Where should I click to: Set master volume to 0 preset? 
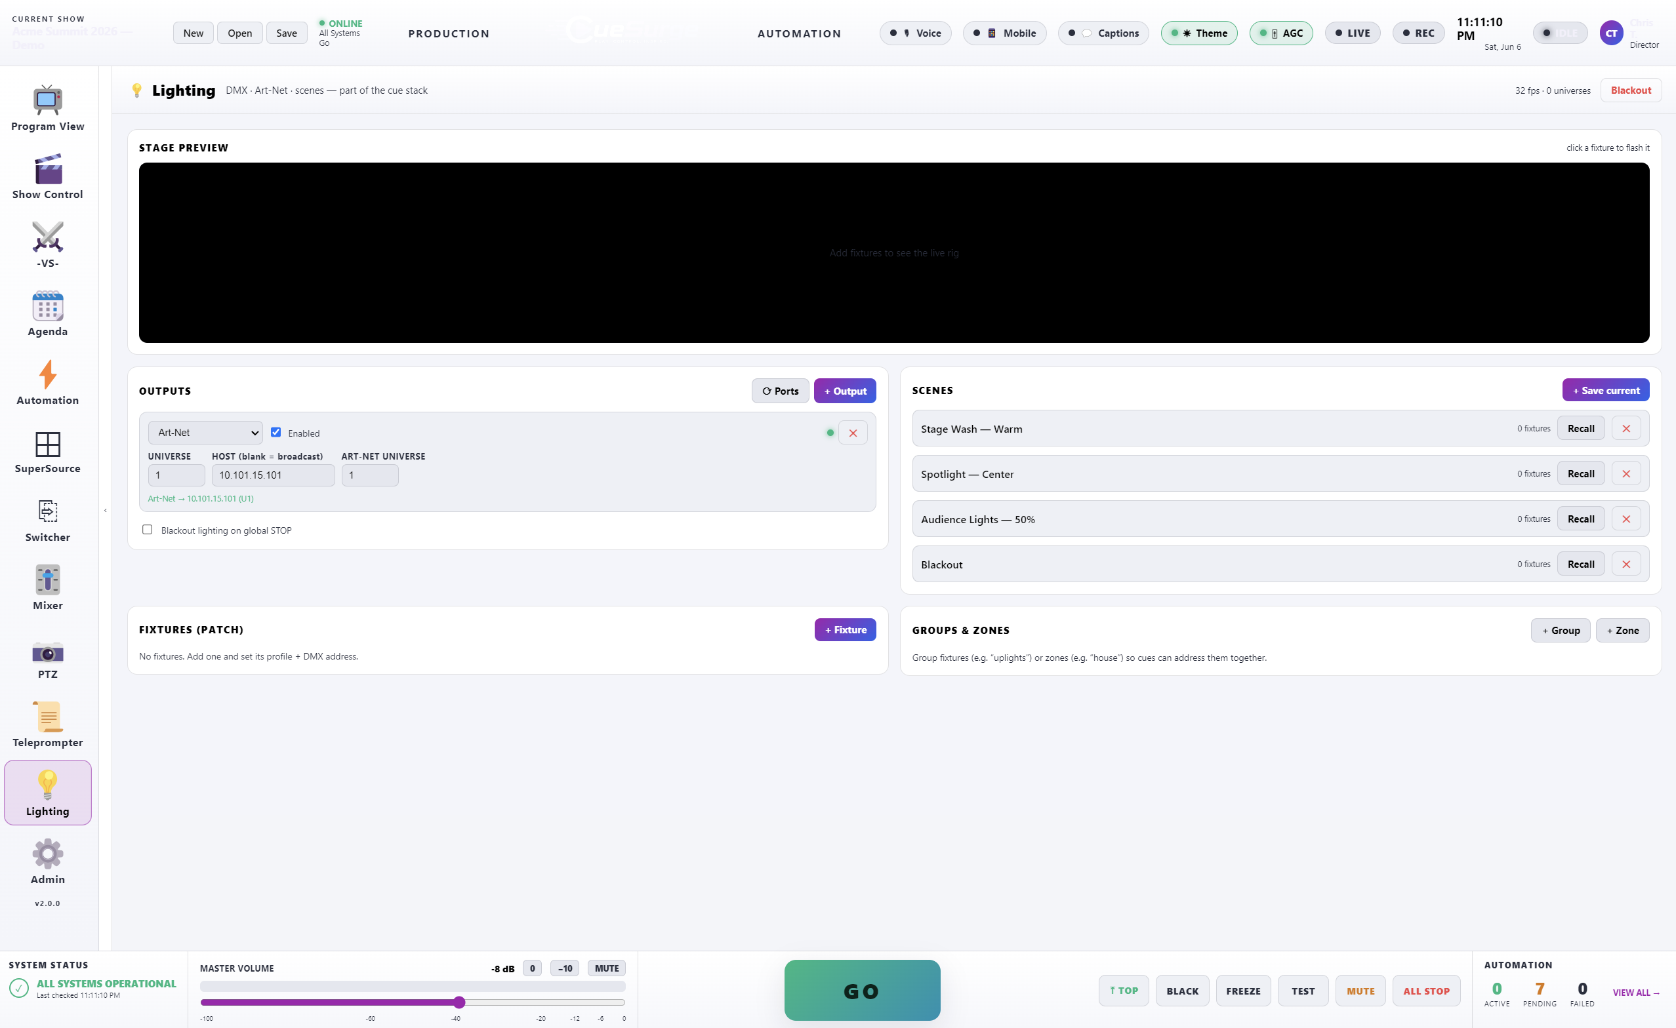pos(532,968)
